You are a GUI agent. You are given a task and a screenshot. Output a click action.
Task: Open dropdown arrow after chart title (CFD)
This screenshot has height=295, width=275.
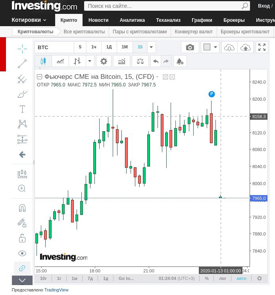[157, 77]
